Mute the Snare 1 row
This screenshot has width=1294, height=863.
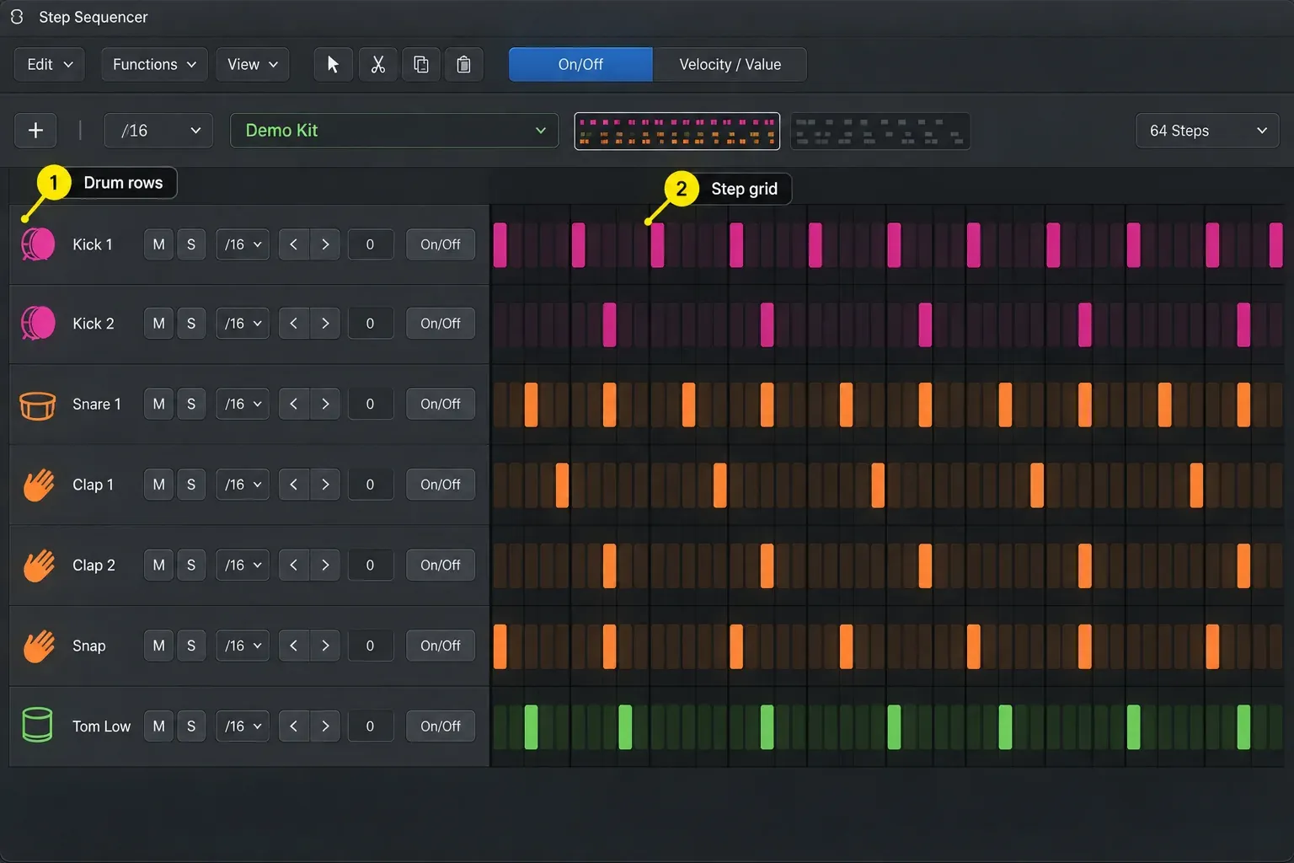pyautogui.click(x=158, y=404)
